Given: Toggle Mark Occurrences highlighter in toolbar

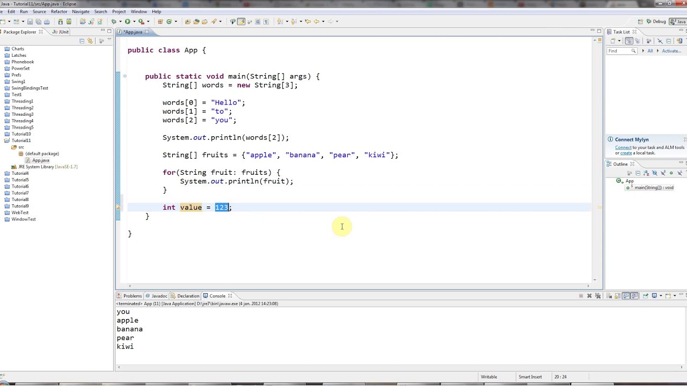Looking at the screenshot, I should point(241,21).
